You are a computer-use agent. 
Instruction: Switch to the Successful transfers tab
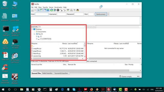(x=61, y=73)
